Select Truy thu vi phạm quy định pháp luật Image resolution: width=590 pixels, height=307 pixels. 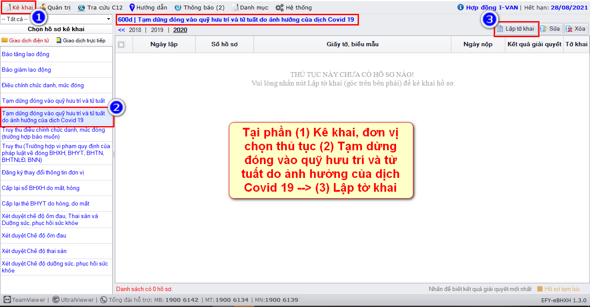coord(56,153)
